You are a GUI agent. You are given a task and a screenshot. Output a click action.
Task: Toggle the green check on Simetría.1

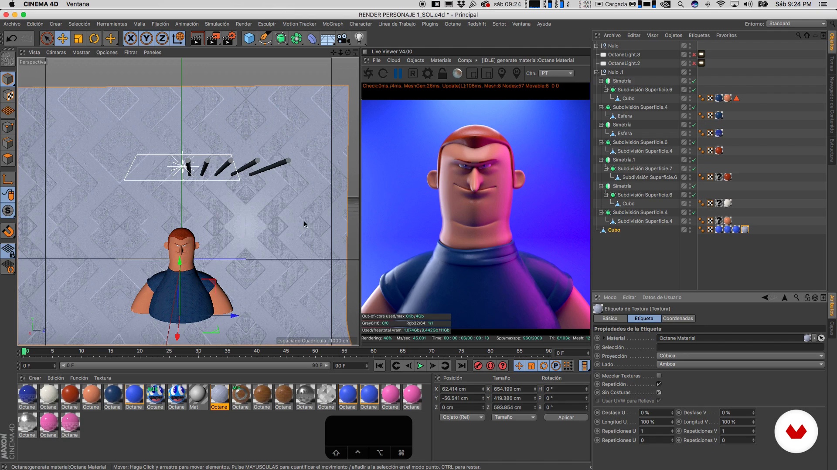coord(694,160)
